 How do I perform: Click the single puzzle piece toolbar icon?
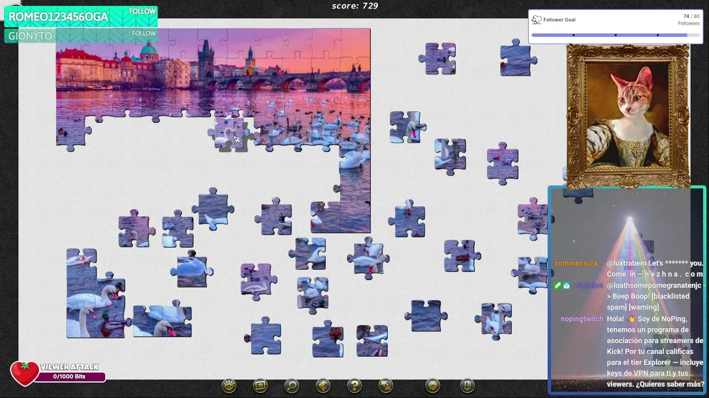coord(386,386)
